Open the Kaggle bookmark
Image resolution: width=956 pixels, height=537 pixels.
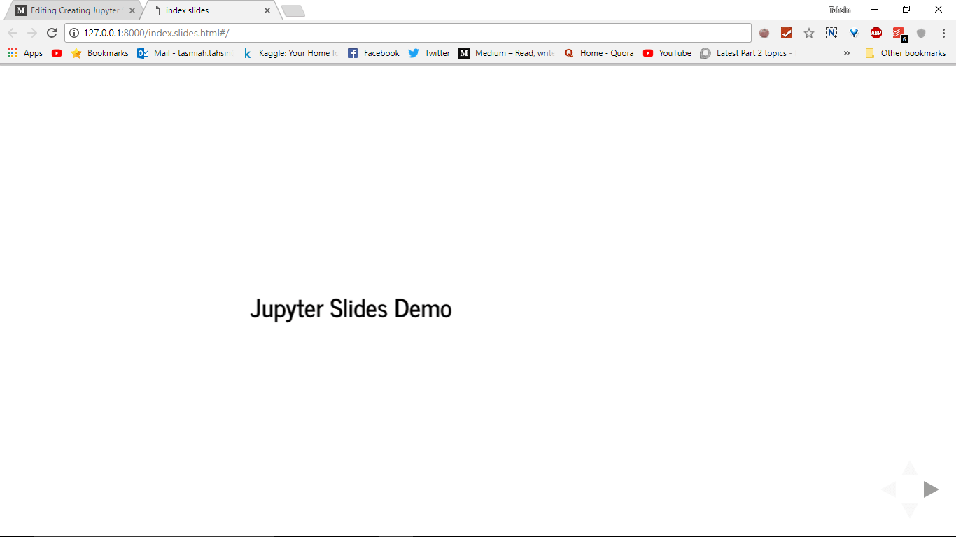coord(290,53)
